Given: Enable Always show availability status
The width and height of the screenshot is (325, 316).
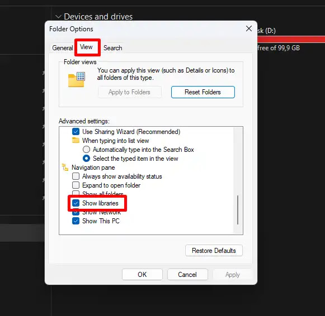Looking at the screenshot, I should 76,176.
